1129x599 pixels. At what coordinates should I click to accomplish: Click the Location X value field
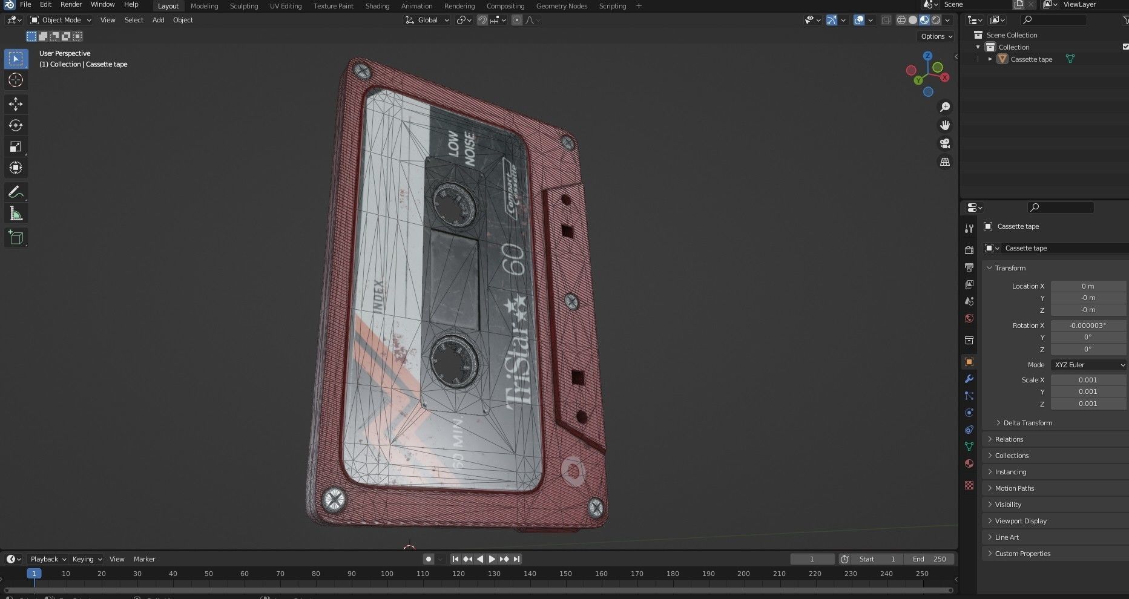1088,286
